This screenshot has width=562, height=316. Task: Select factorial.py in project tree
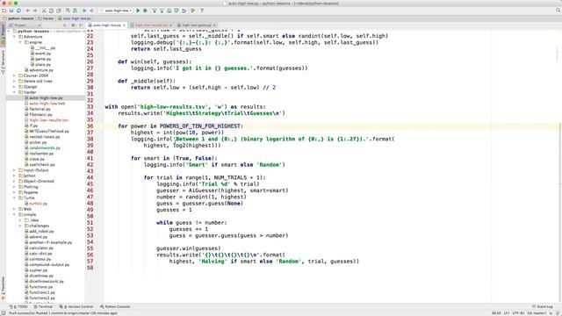click(38, 109)
